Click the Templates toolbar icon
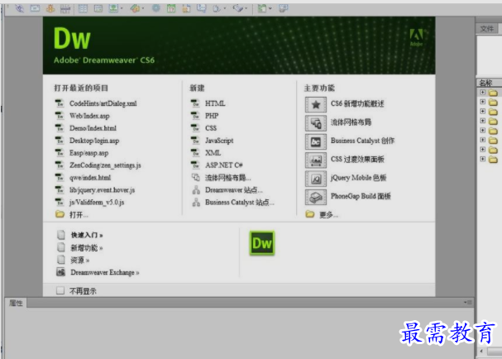 pos(262,8)
